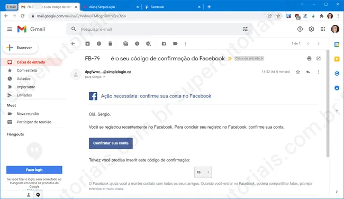Show recipient details next to para Sergio
Viewport: 344px width, 199px height.
click(104, 77)
